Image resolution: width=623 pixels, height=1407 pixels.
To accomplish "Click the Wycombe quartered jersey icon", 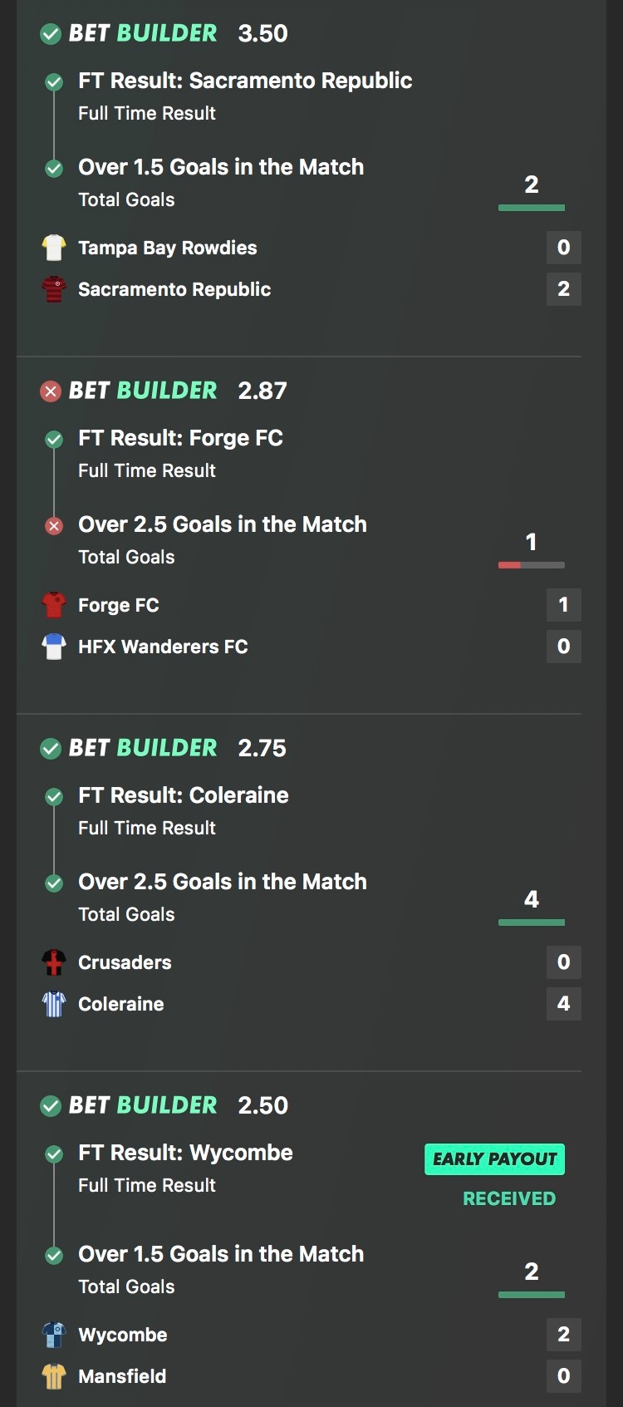I will tap(54, 1335).
